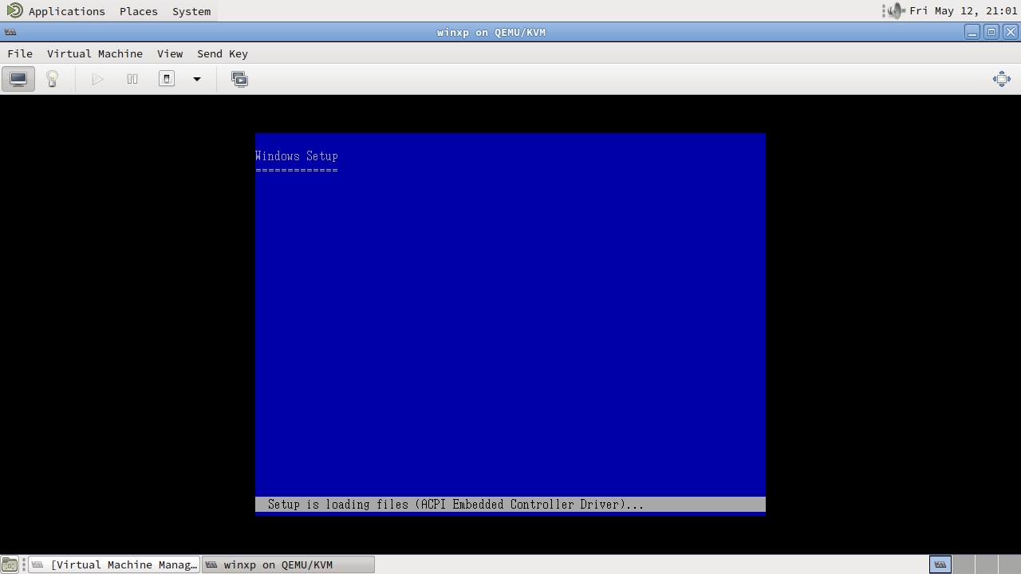Open the clock showing Fri May 12
The image size is (1021, 574).
(964, 11)
